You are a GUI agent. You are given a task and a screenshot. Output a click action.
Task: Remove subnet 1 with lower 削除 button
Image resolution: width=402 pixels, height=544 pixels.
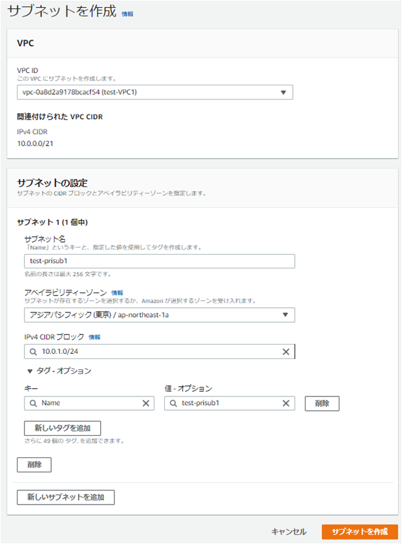(x=34, y=465)
